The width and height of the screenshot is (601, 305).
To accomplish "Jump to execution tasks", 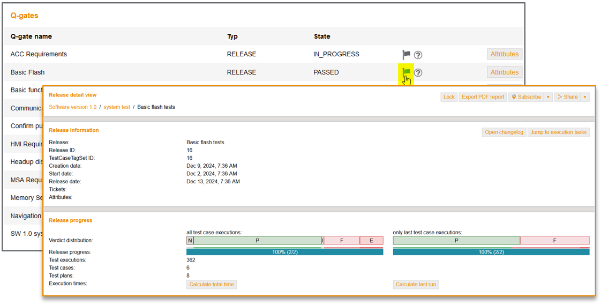I will [558, 132].
